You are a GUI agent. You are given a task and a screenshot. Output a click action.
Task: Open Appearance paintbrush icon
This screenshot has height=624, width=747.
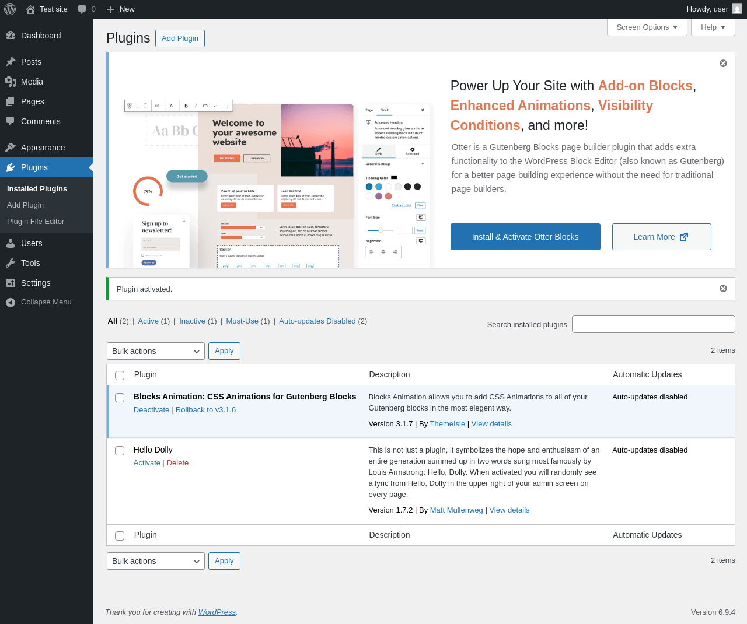11,148
